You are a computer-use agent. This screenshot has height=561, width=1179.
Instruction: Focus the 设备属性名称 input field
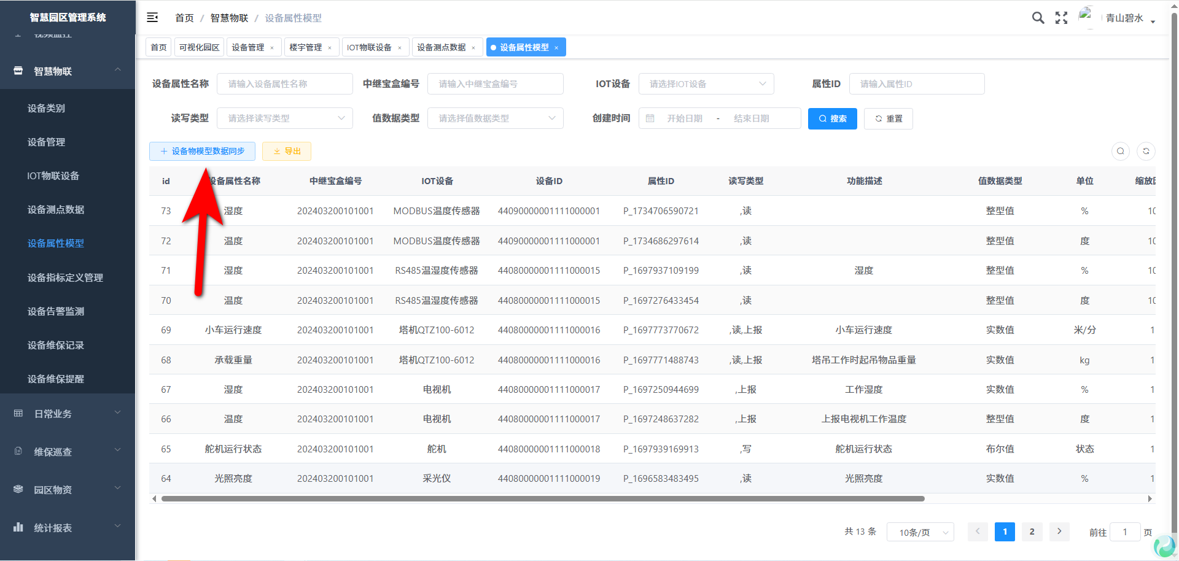click(x=285, y=84)
